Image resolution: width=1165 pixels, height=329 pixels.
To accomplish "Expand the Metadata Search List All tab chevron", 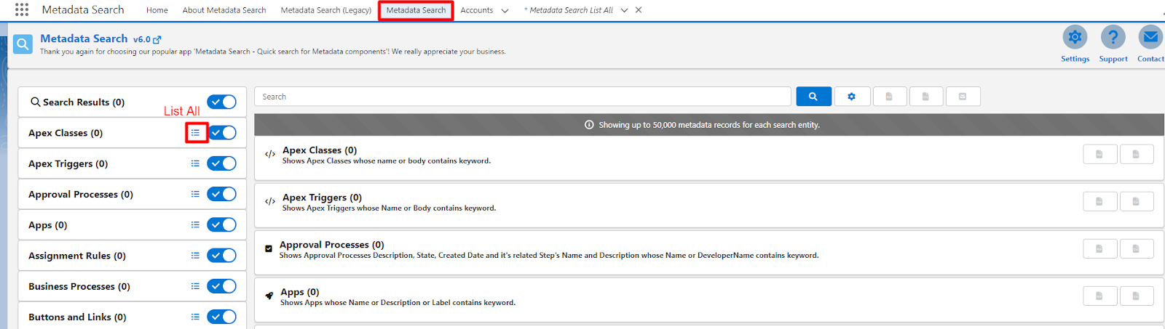I will coord(624,11).
